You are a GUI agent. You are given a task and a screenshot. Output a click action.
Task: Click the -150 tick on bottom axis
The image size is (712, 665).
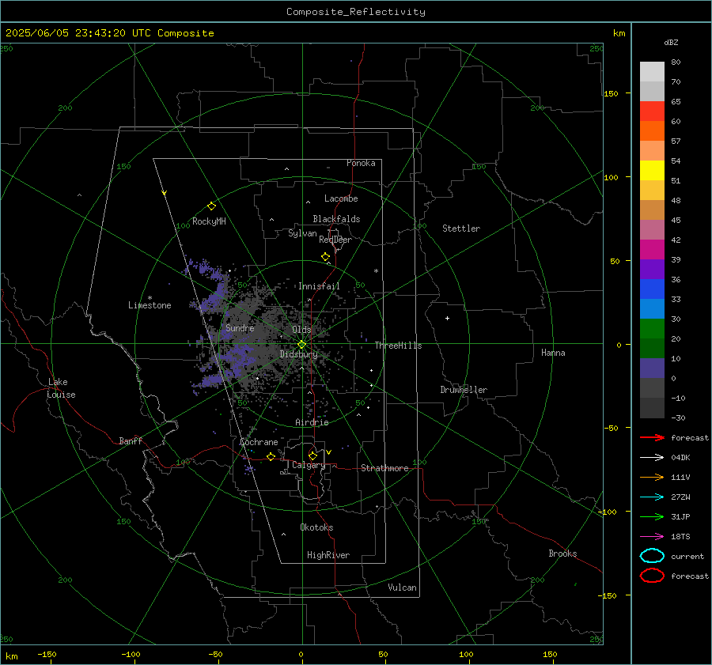point(47,654)
